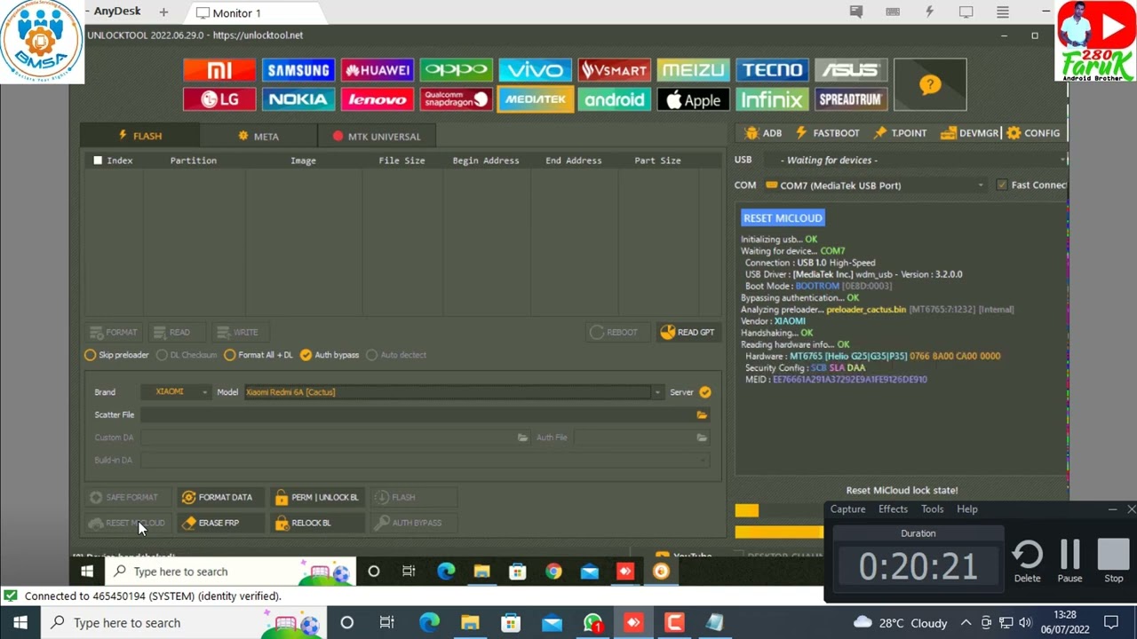Stop the screen recording
The height and width of the screenshot is (639, 1137).
1113,561
